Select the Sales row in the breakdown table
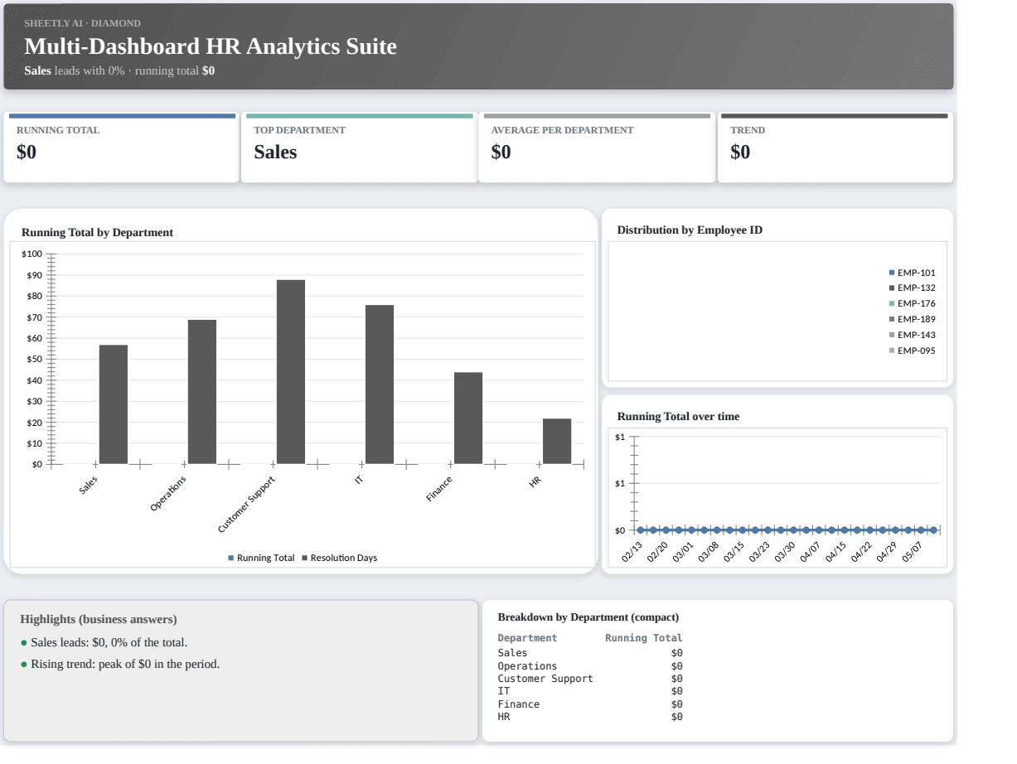Viewport: 1017px width, 764px height. [x=590, y=653]
